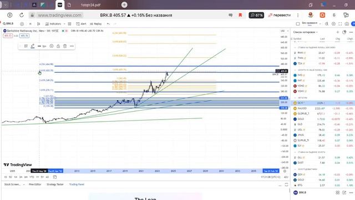Take a chart snapshot with camera icon
This screenshot has width=355, height=200.
(347, 24)
